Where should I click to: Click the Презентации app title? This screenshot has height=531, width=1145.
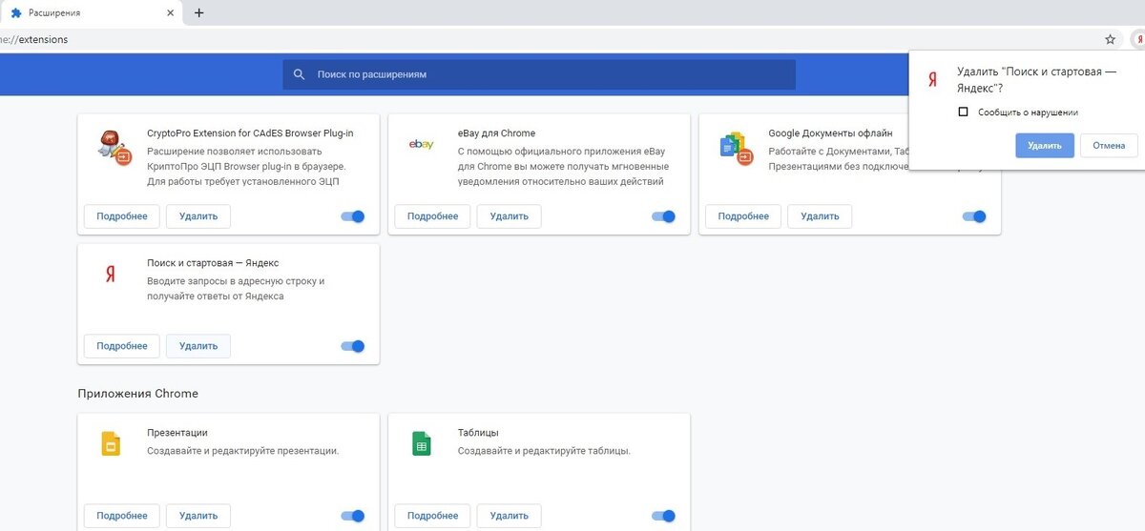(177, 433)
